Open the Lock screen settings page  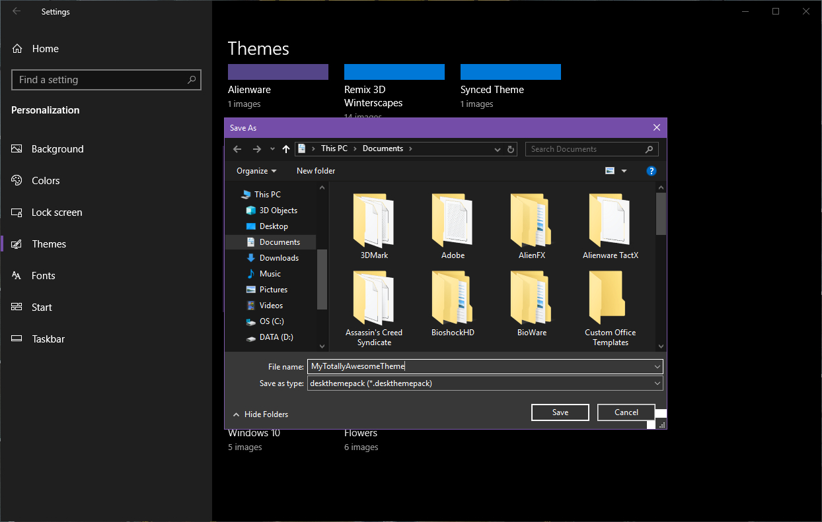(57, 212)
